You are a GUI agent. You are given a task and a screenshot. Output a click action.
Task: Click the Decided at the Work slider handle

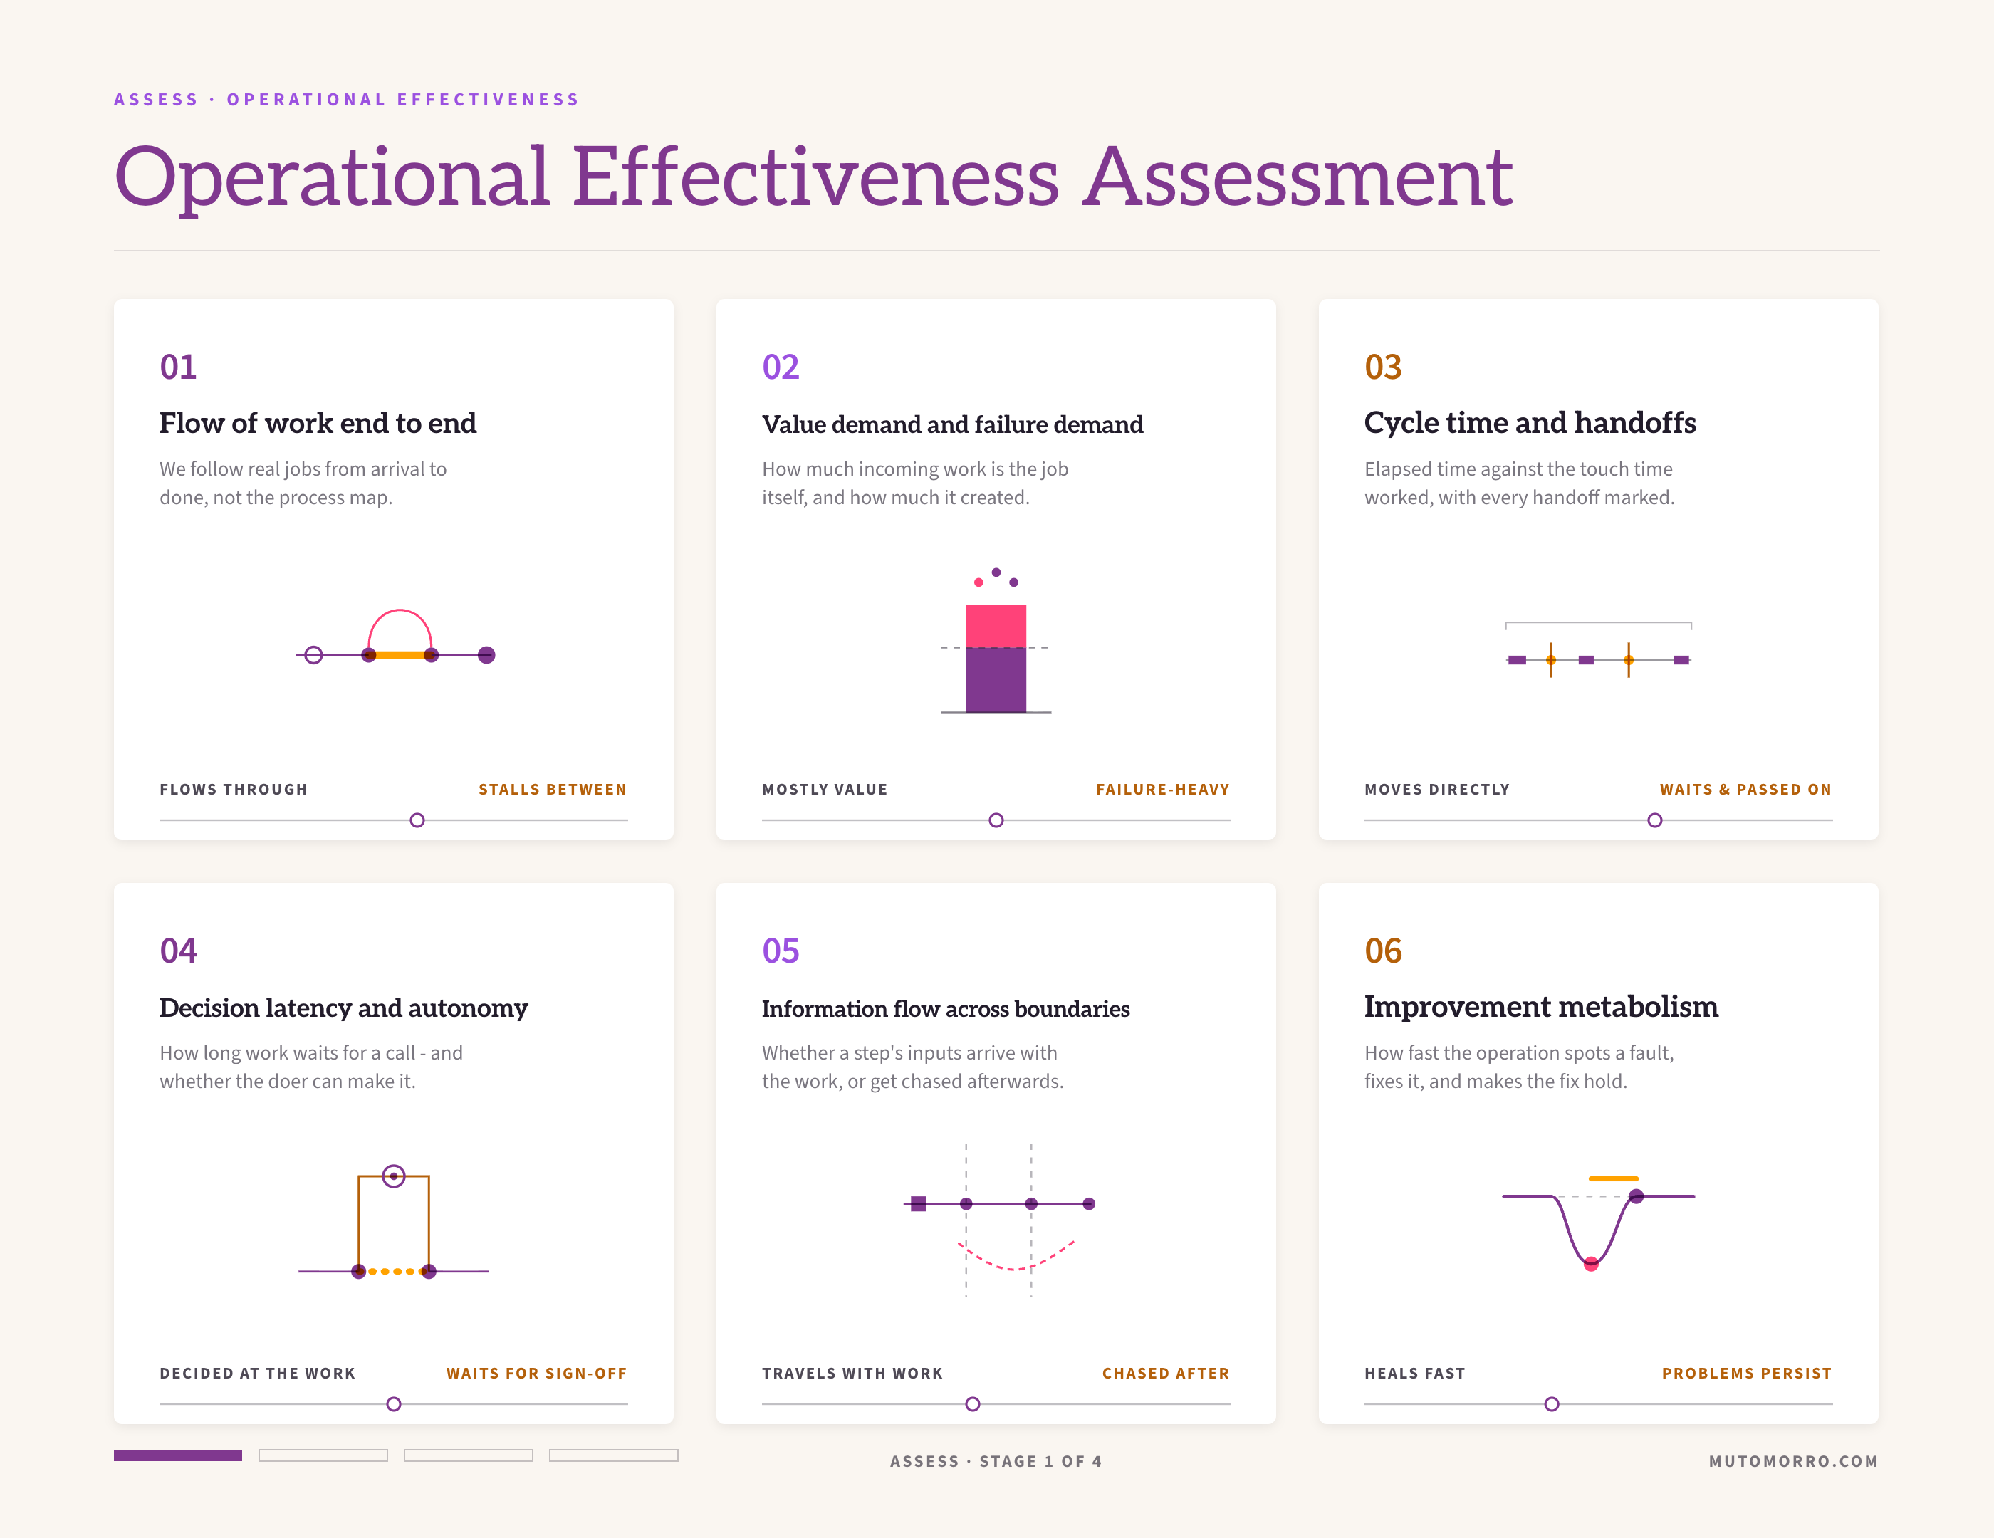click(x=394, y=1404)
